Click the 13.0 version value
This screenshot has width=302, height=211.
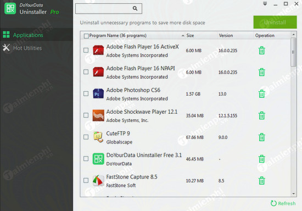[x=222, y=94]
